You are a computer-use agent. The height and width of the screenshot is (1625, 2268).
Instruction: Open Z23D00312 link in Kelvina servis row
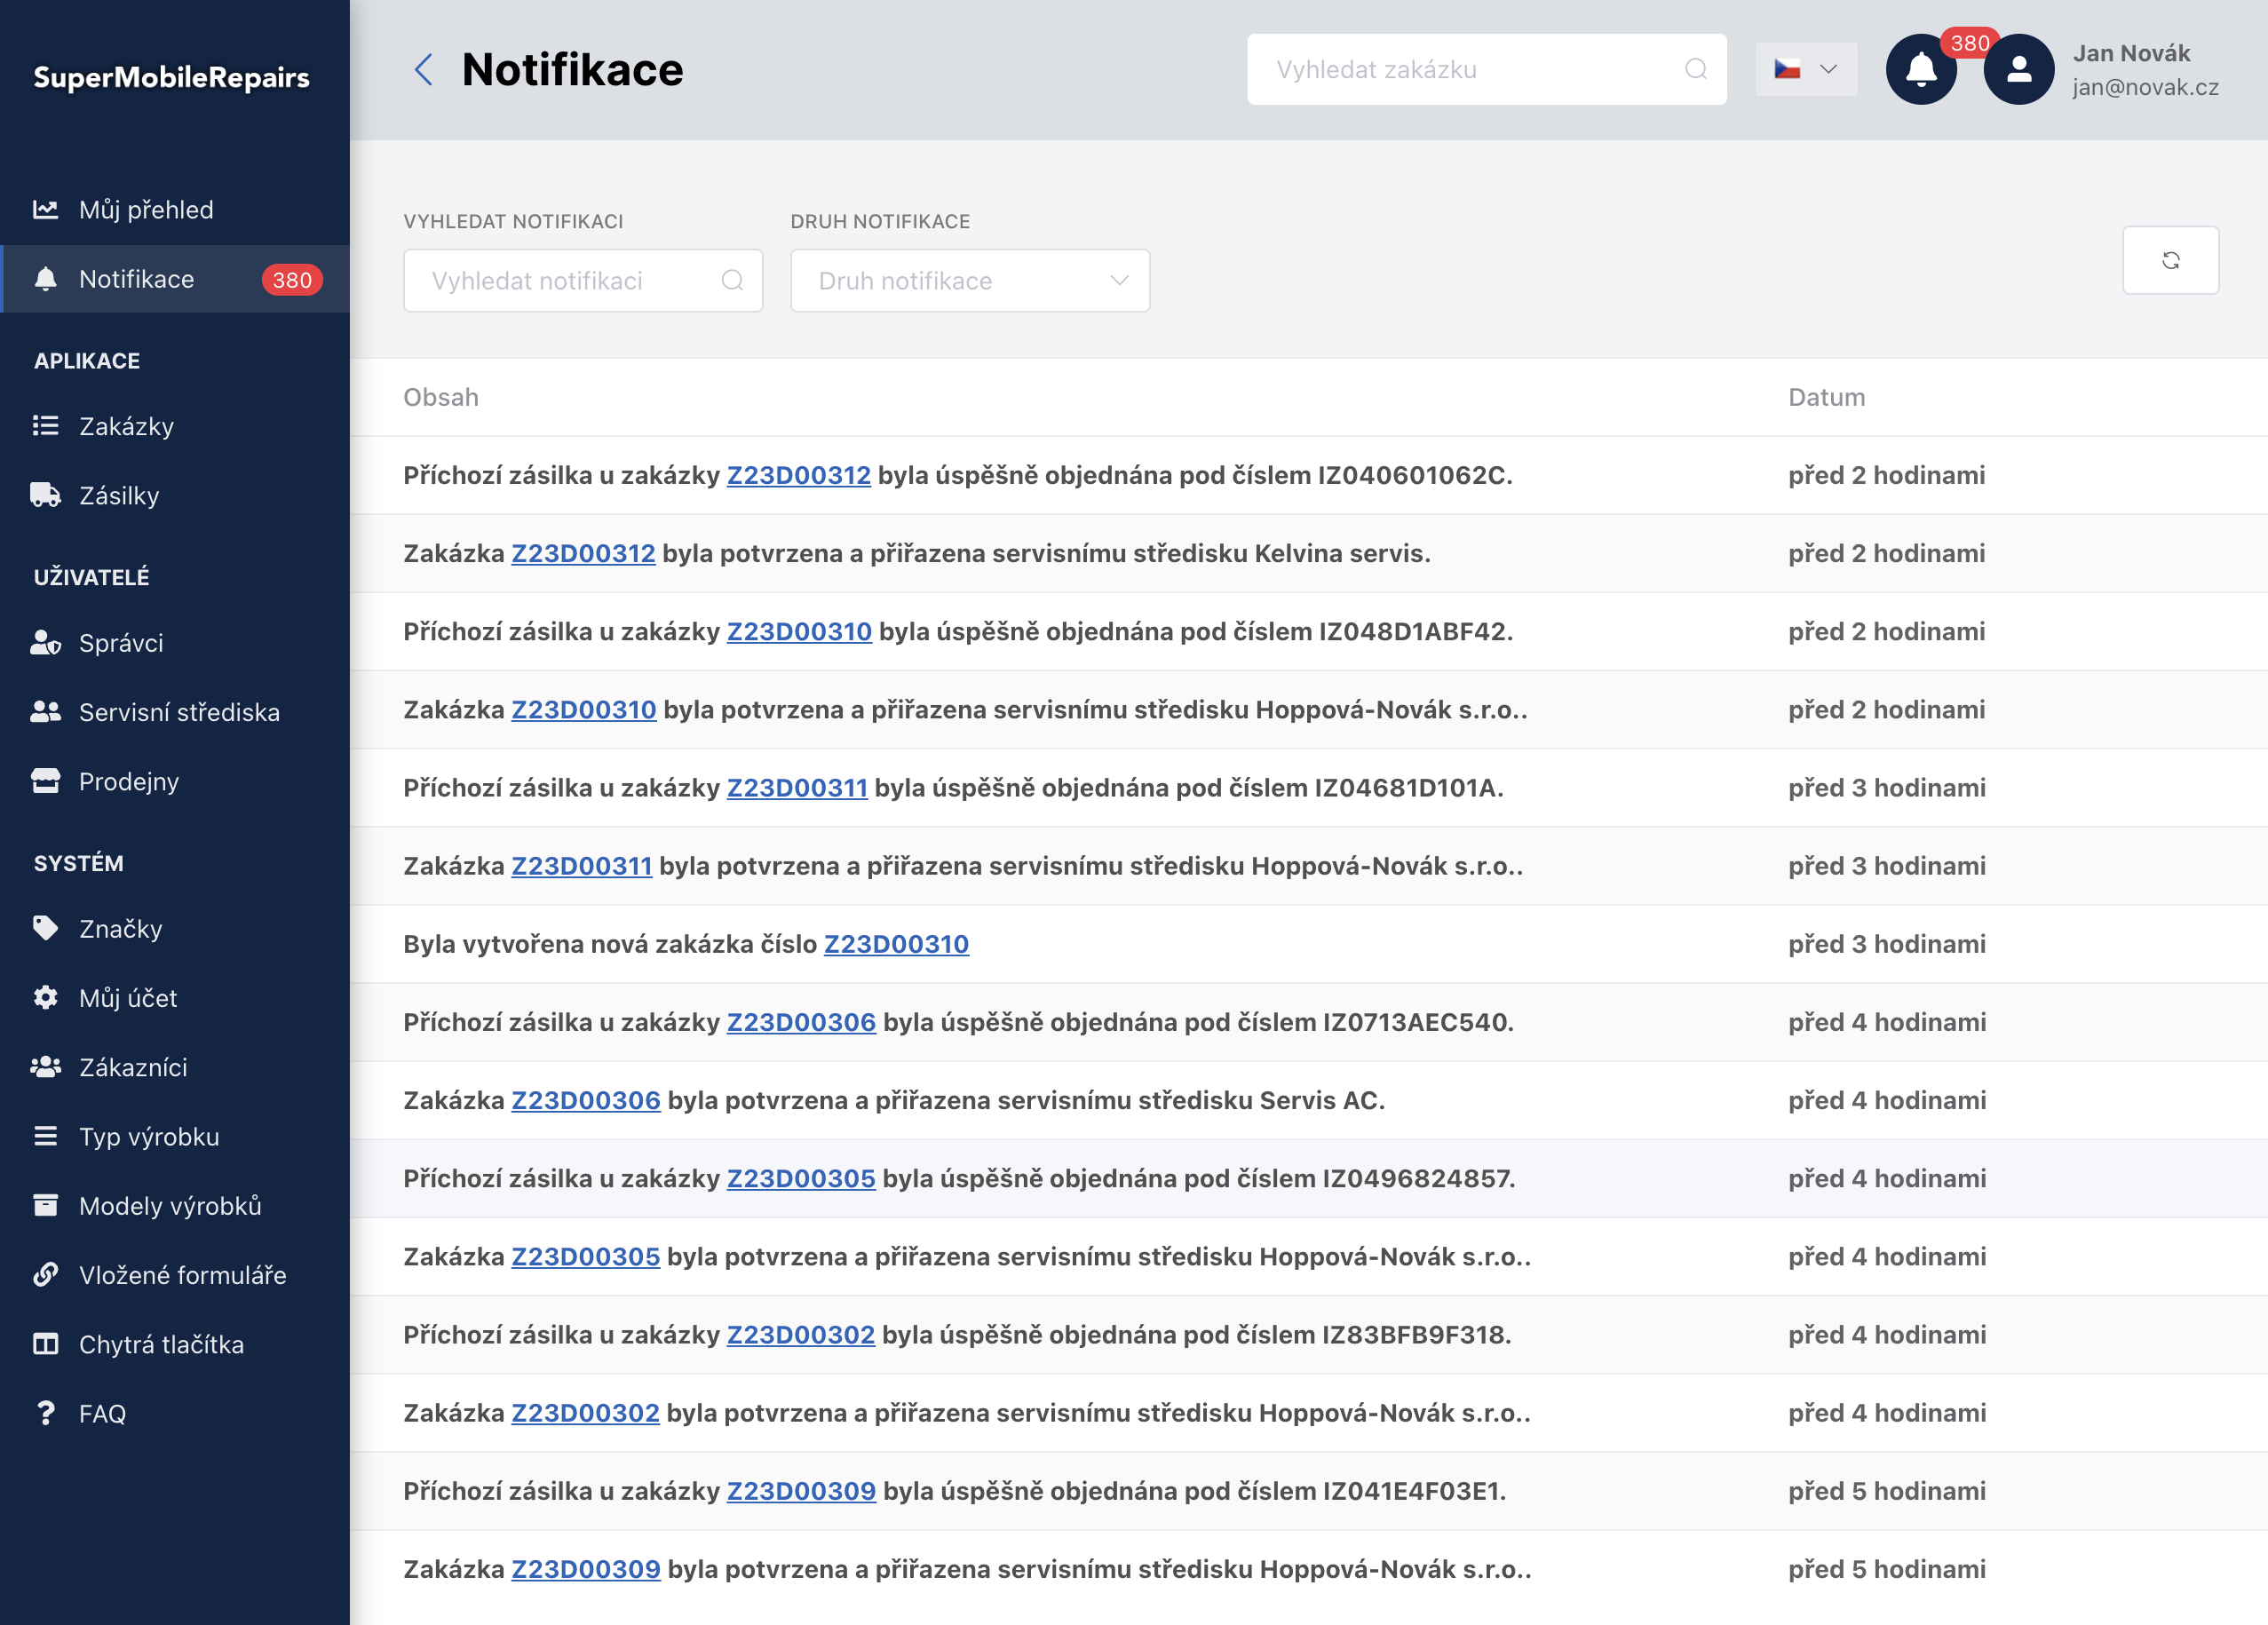(x=583, y=553)
